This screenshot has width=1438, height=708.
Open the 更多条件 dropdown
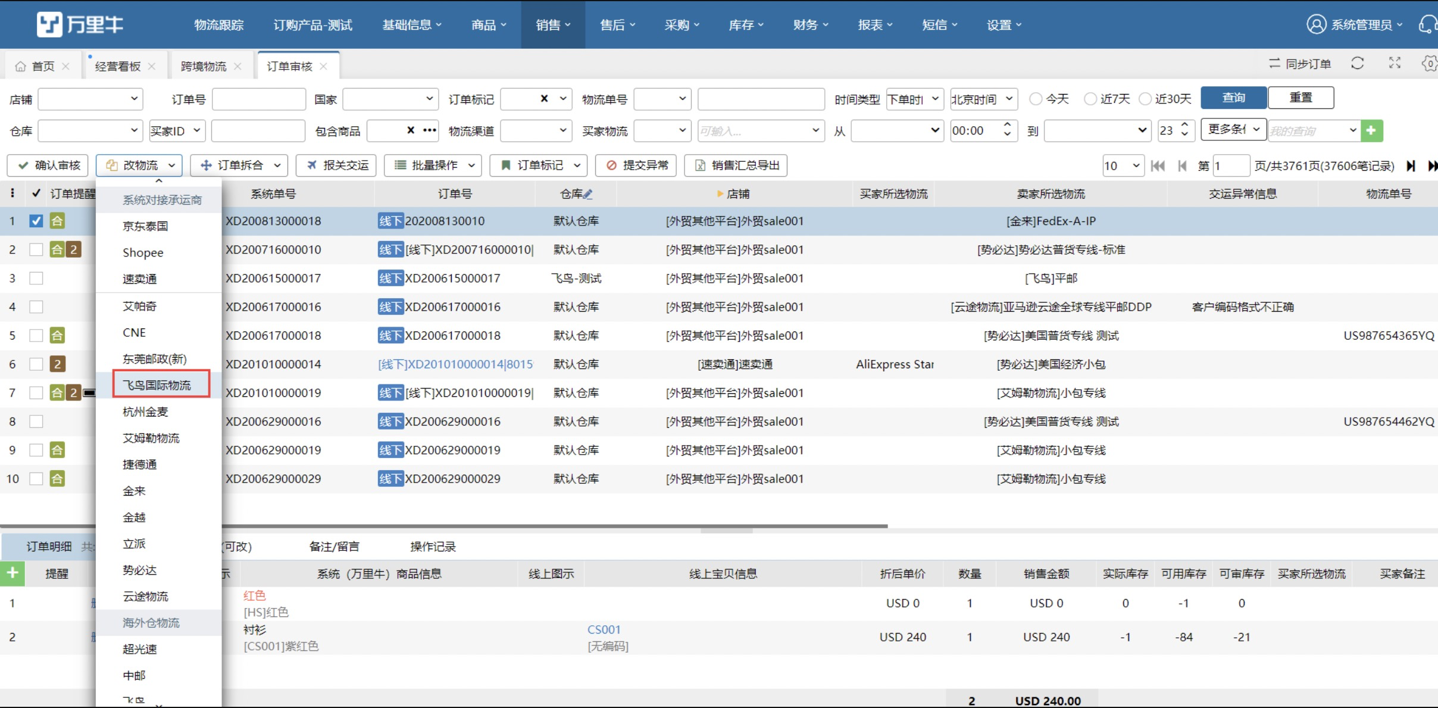(x=1233, y=129)
